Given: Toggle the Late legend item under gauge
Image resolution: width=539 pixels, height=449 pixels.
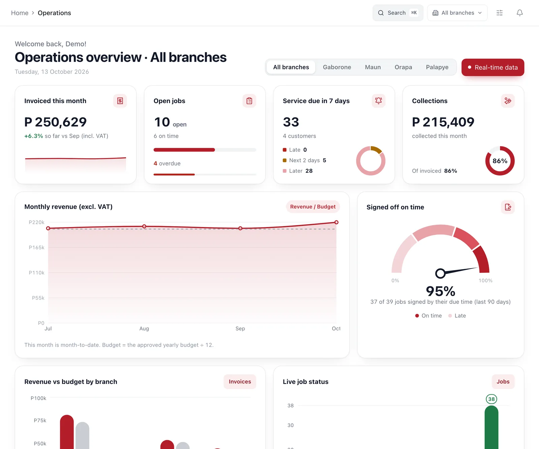Looking at the screenshot, I should click(x=457, y=316).
